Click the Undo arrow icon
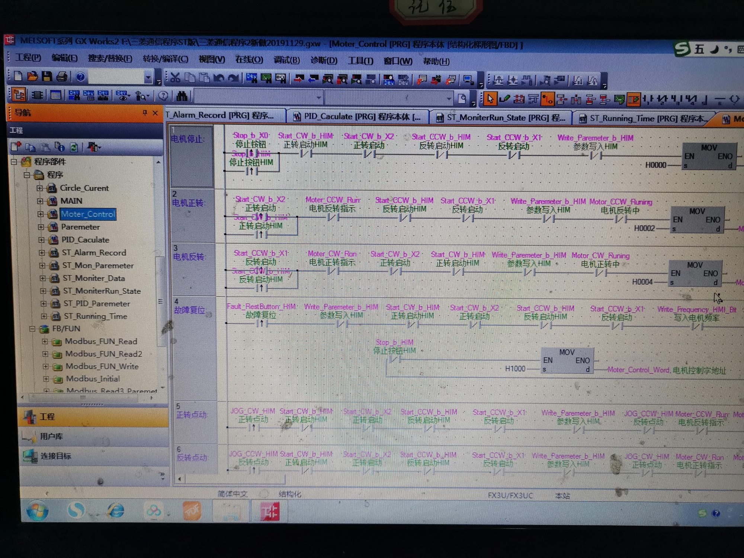This screenshot has height=558, width=744. click(219, 78)
